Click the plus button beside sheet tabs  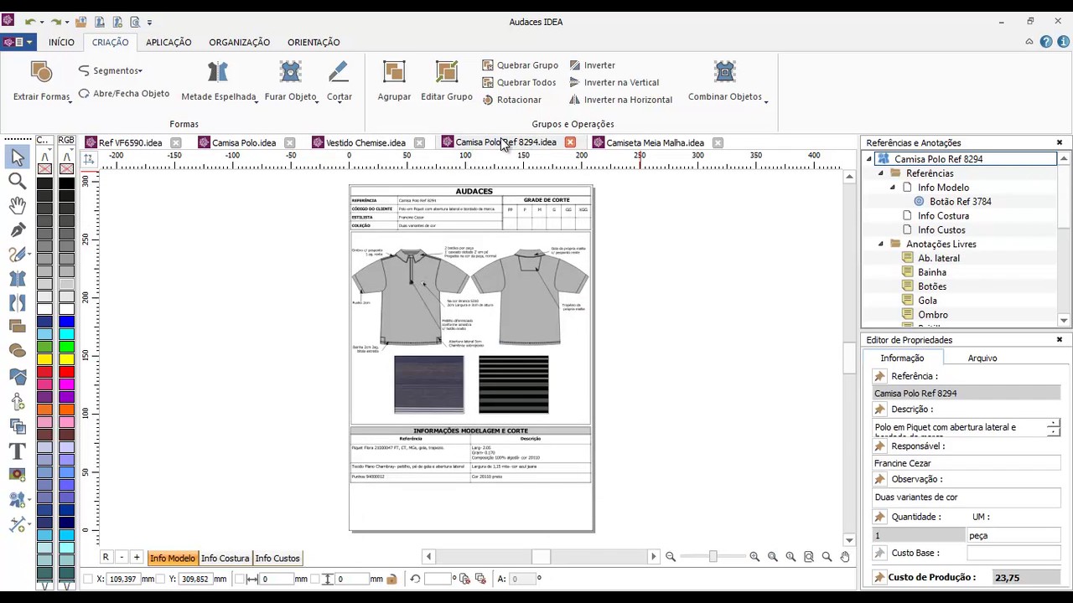click(137, 557)
